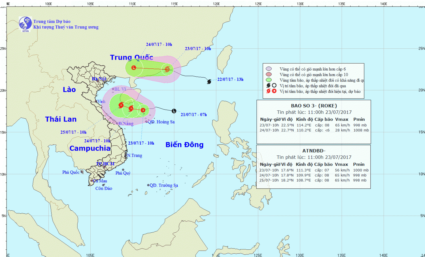Click the "cấp: 07" storm level cell
Screen dimensions: 425x257
pyautogui.click(x=322, y=170)
